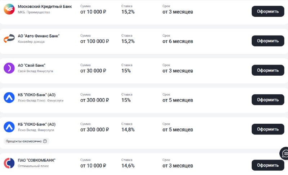
Task: Open Московский Кредитный Банк name link
Action: tap(45, 6)
